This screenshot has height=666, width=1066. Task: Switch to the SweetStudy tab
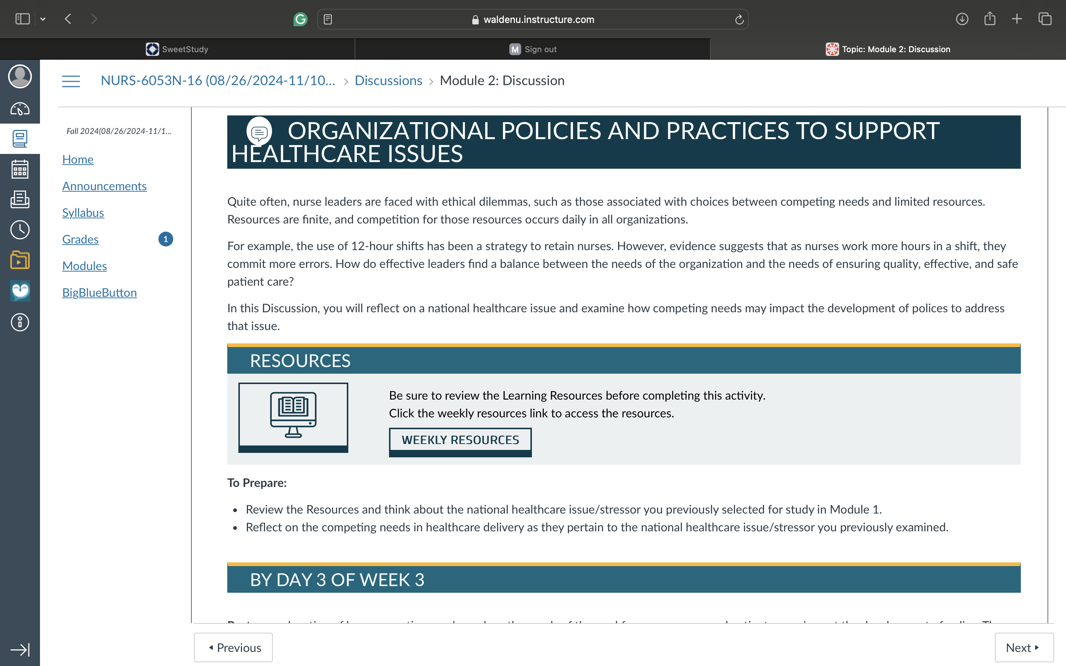click(177, 49)
